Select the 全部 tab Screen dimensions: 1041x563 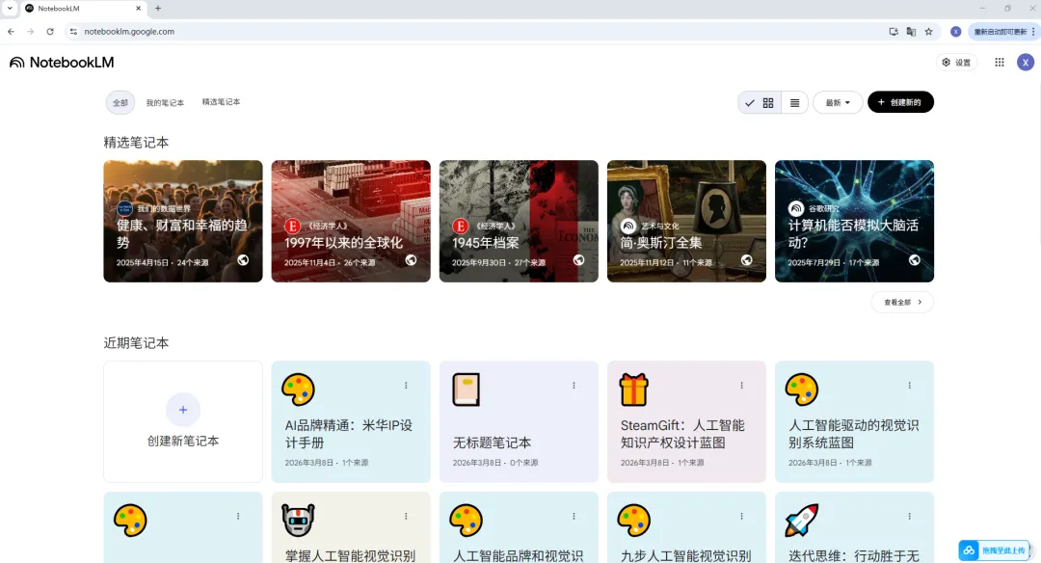coord(120,103)
